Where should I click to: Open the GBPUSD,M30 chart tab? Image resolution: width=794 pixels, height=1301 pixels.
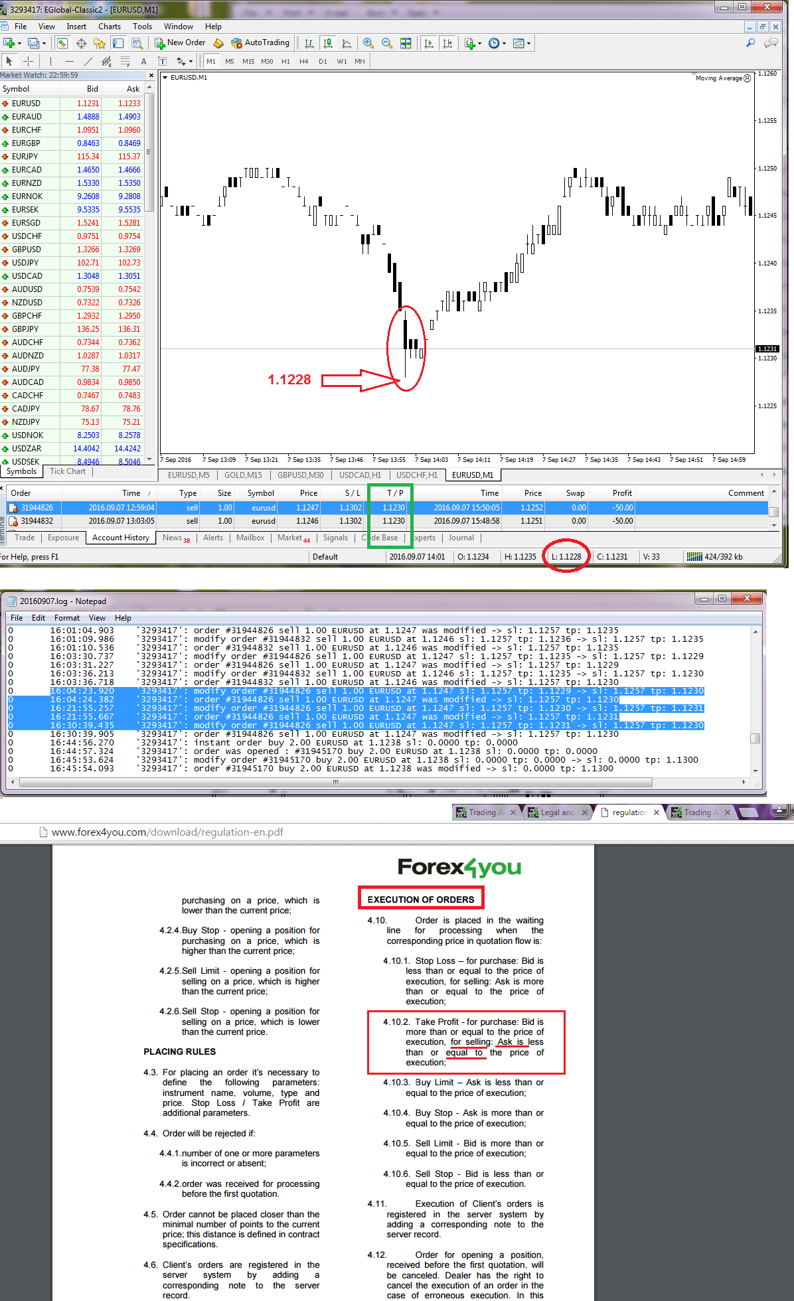click(x=301, y=475)
